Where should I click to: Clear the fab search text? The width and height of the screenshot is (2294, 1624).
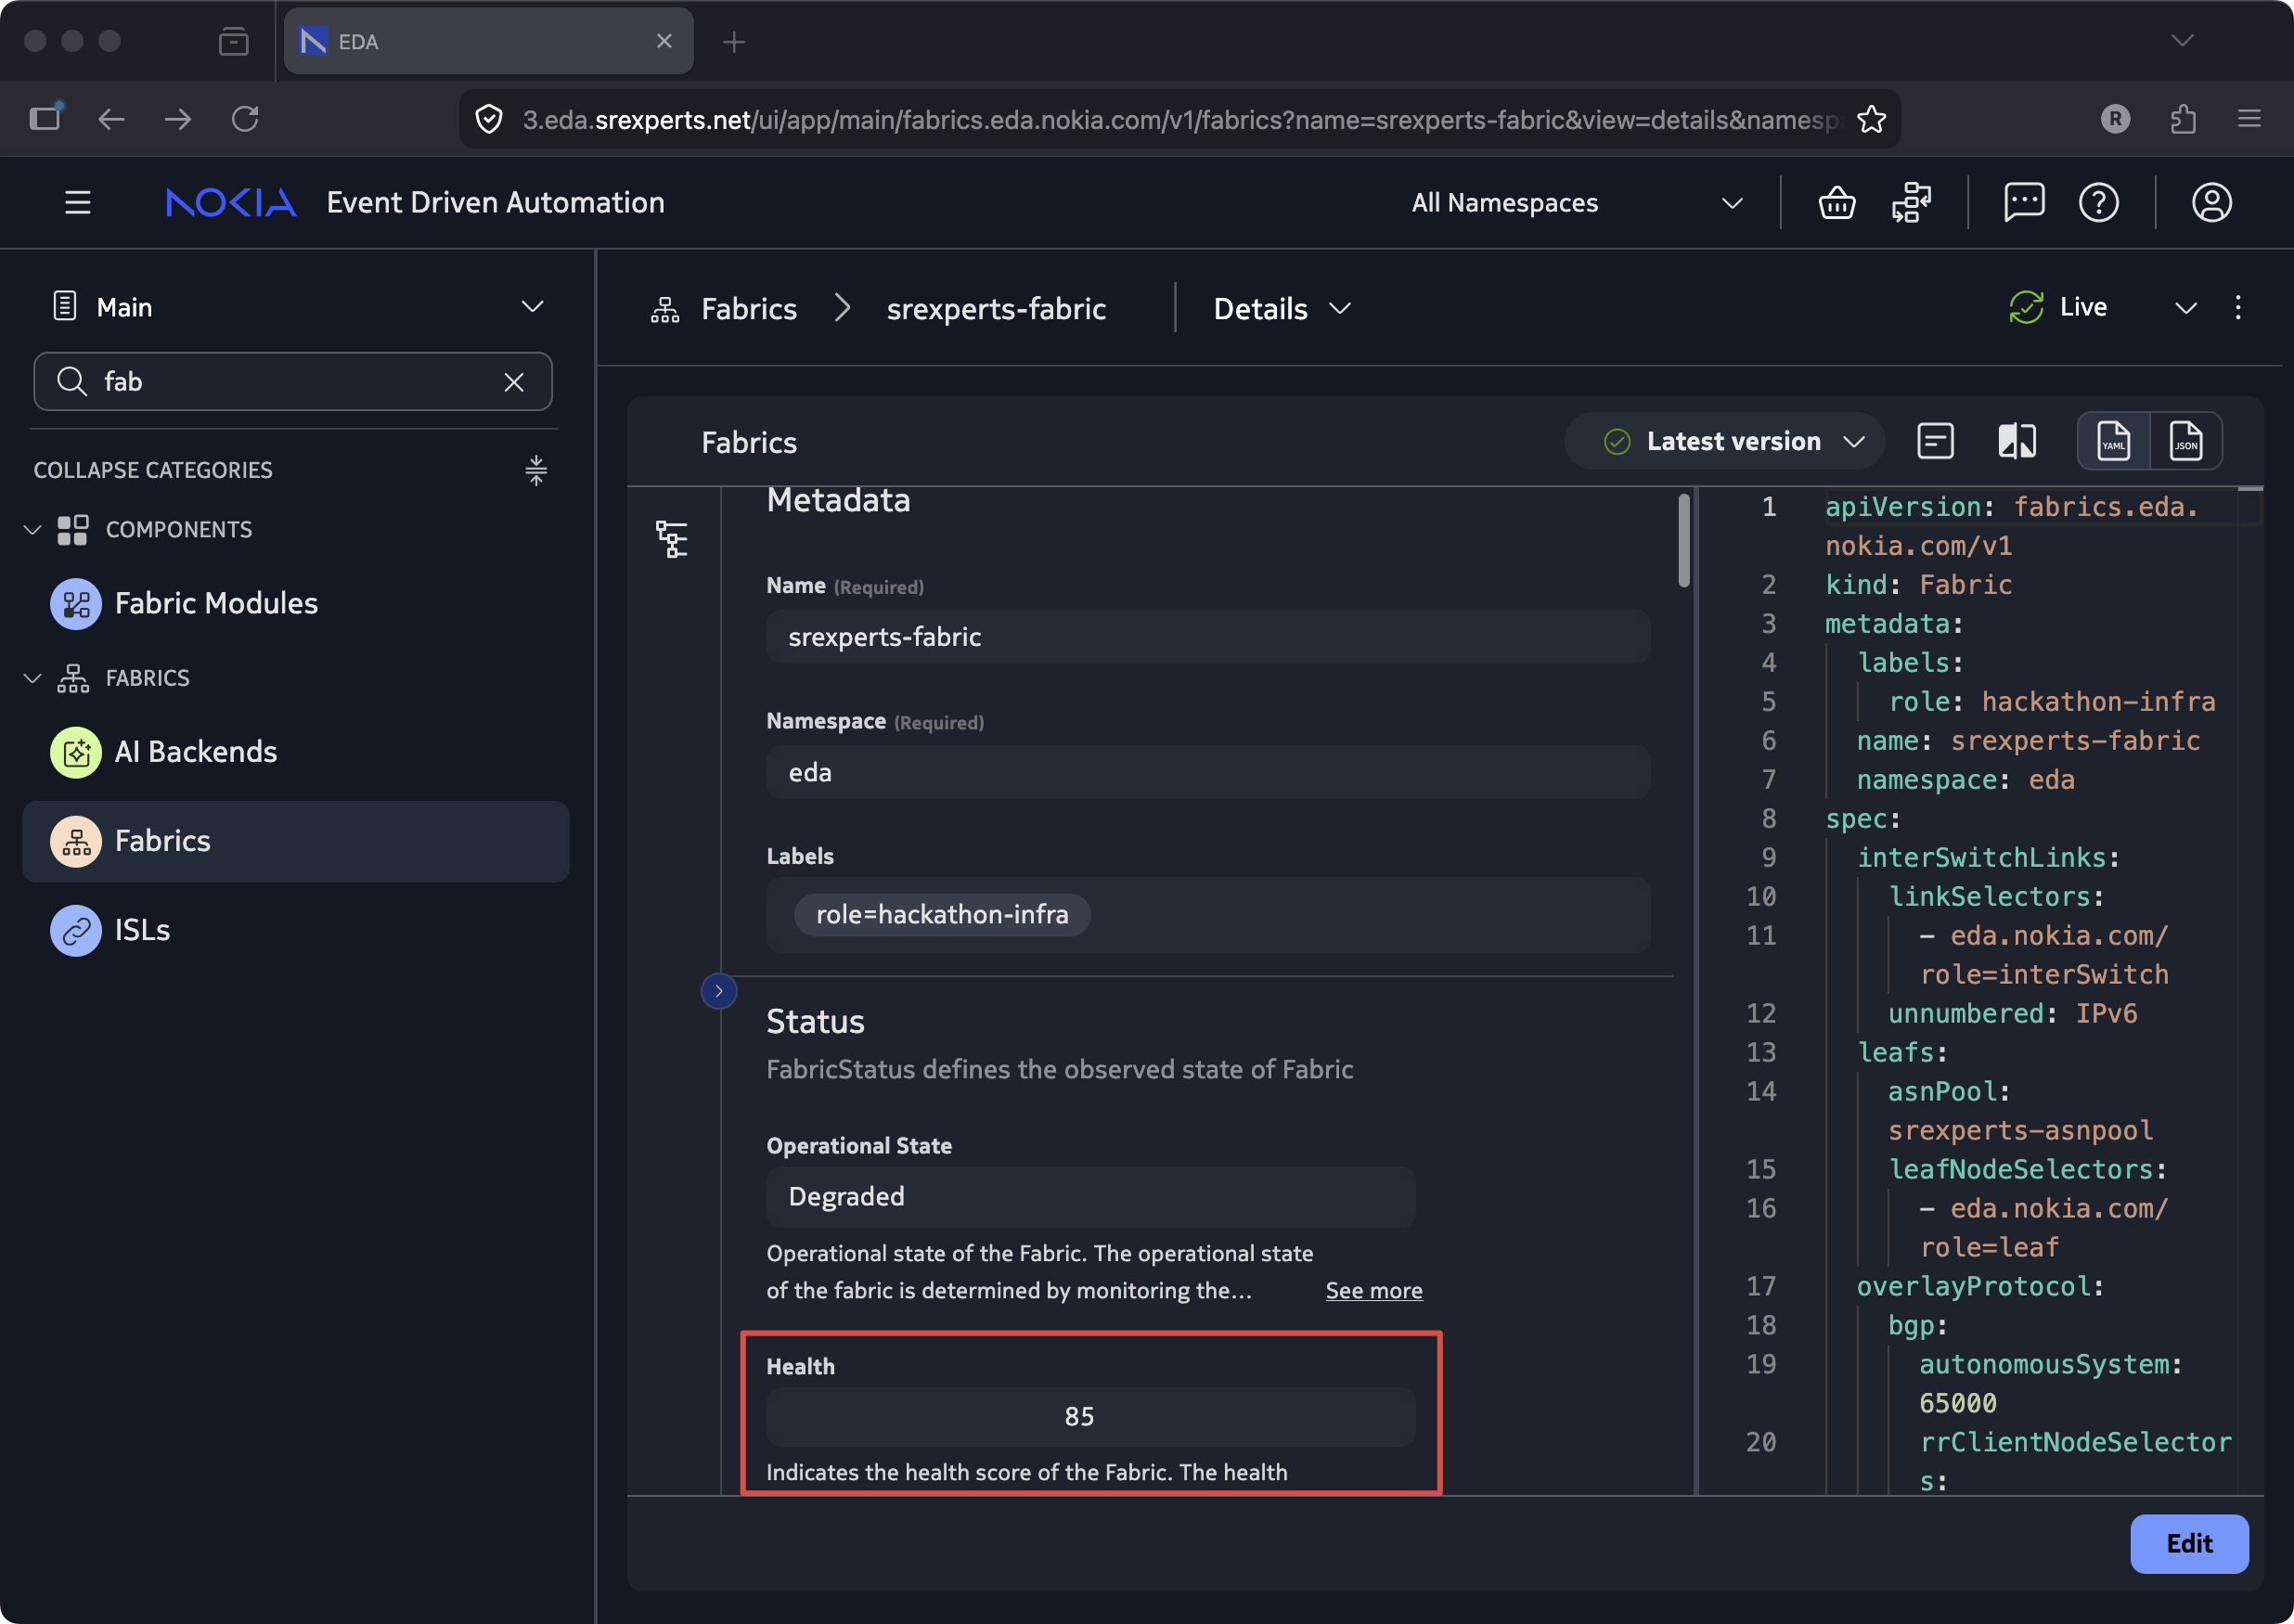pyautogui.click(x=514, y=382)
